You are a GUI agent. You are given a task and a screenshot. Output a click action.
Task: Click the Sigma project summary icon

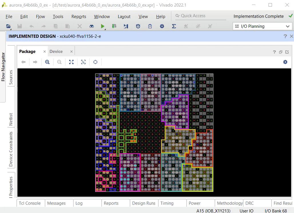tap(174, 26)
